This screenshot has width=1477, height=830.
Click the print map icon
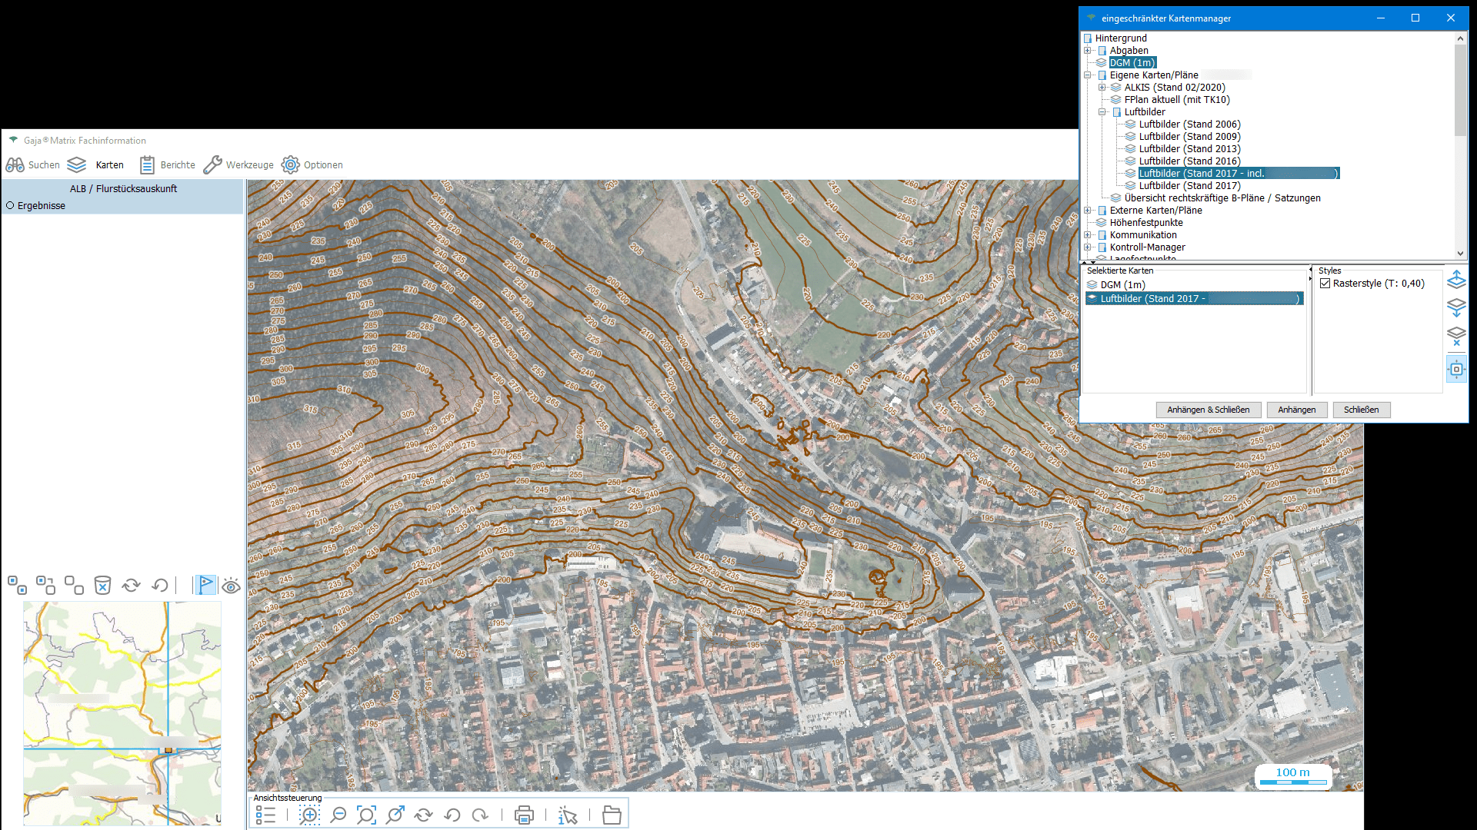pyautogui.click(x=524, y=815)
